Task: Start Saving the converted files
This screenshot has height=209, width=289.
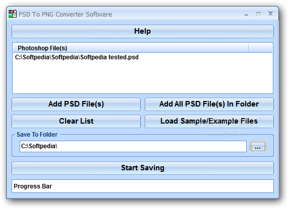Action: coord(143,168)
